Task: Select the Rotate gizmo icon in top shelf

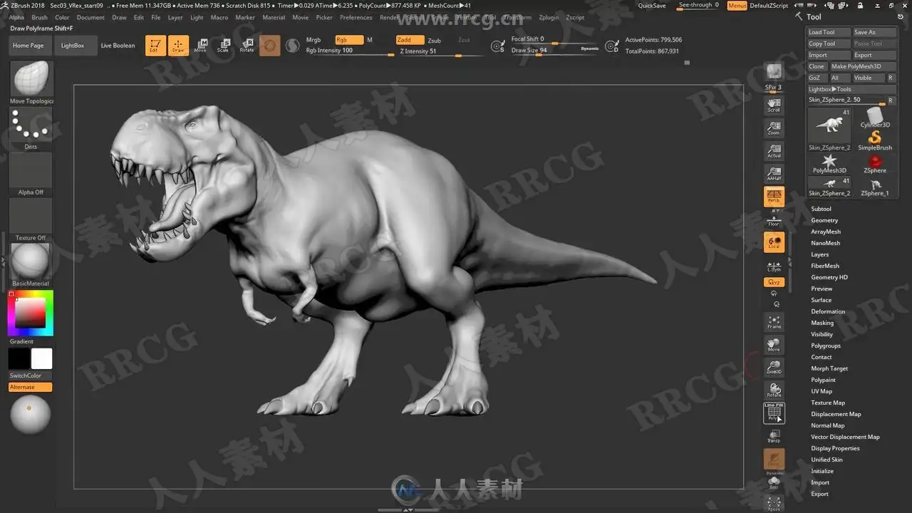Action: (x=247, y=46)
